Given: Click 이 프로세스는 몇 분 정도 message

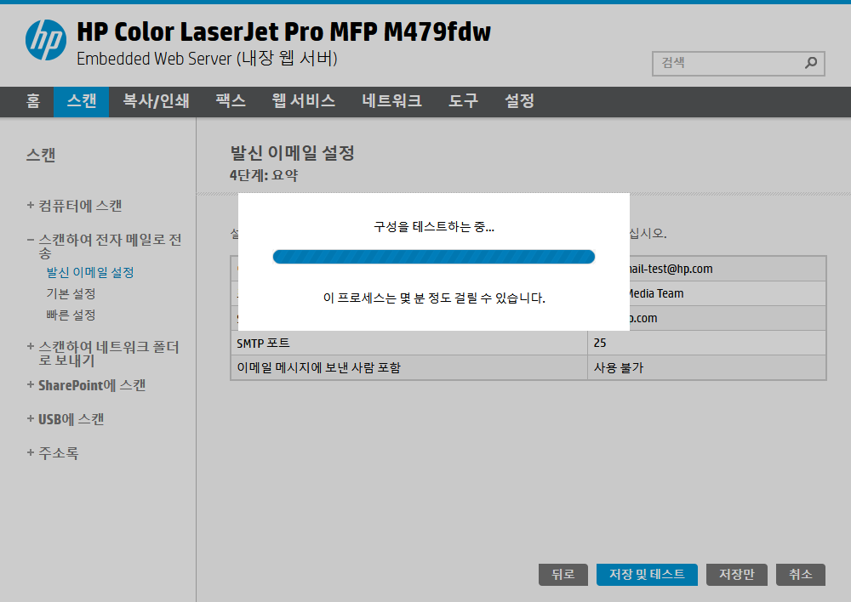Looking at the screenshot, I should (x=434, y=298).
